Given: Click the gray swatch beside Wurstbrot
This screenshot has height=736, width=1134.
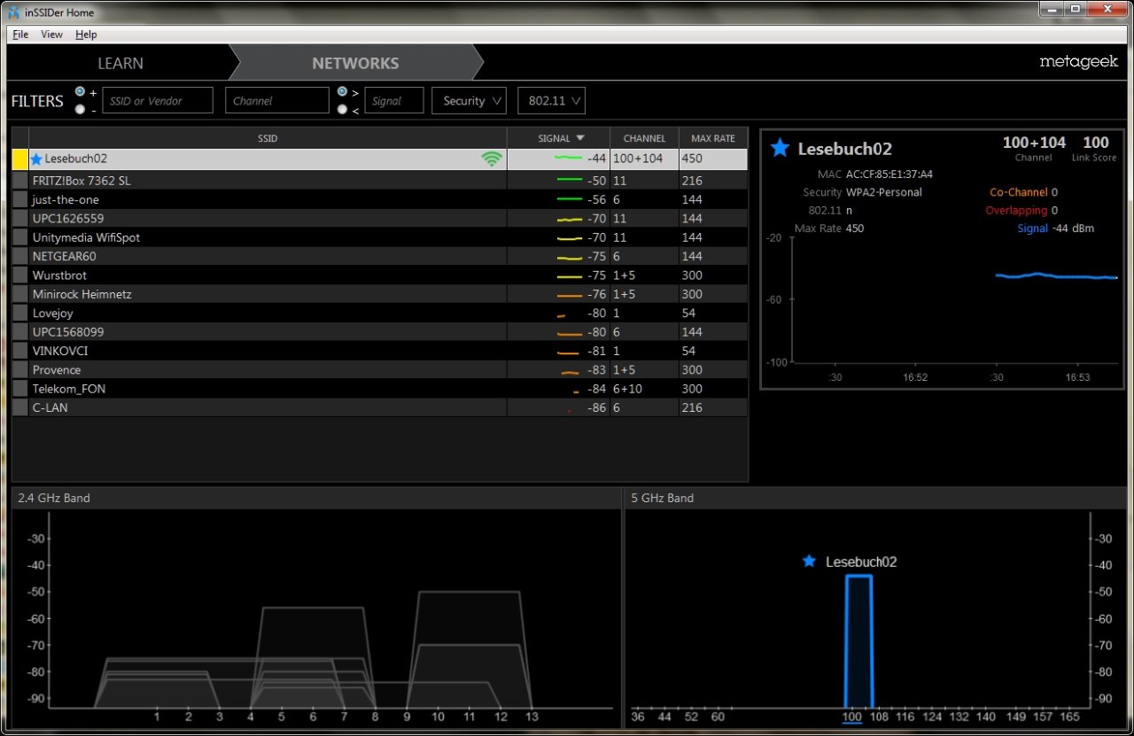Looking at the screenshot, I should click(19, 275).
